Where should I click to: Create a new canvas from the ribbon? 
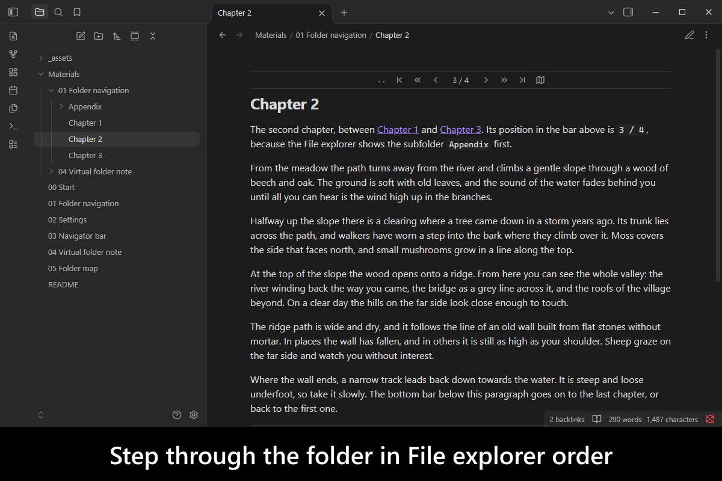(13, 72)
